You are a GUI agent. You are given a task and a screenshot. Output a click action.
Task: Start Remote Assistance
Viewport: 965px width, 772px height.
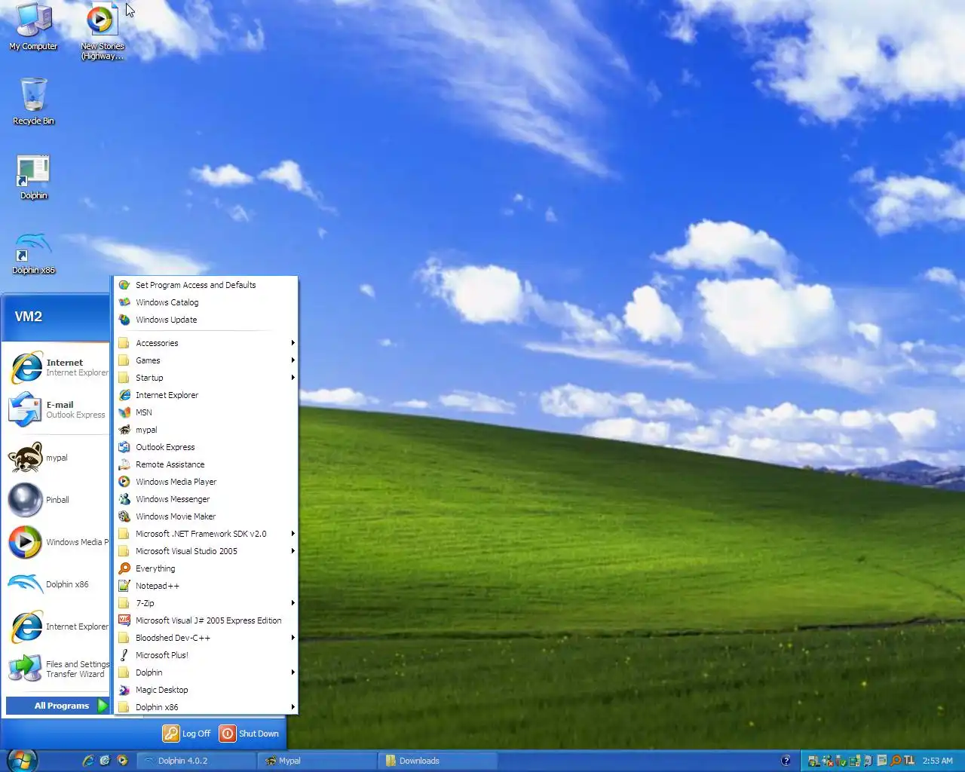coord(206,464)
